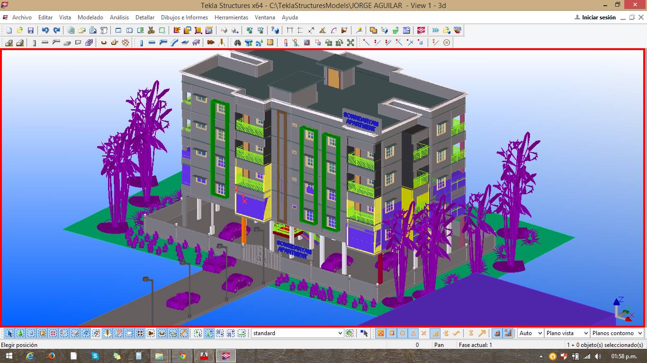647x363 pixels.
Task: Expand the 'Plano vista' dropdown
Action: (x=585, y=333)
